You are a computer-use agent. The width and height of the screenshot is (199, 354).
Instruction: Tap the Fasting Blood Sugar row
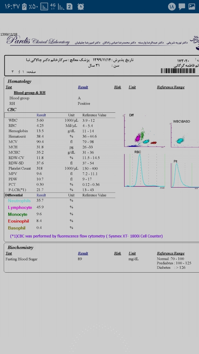click(x=22, y=259)
